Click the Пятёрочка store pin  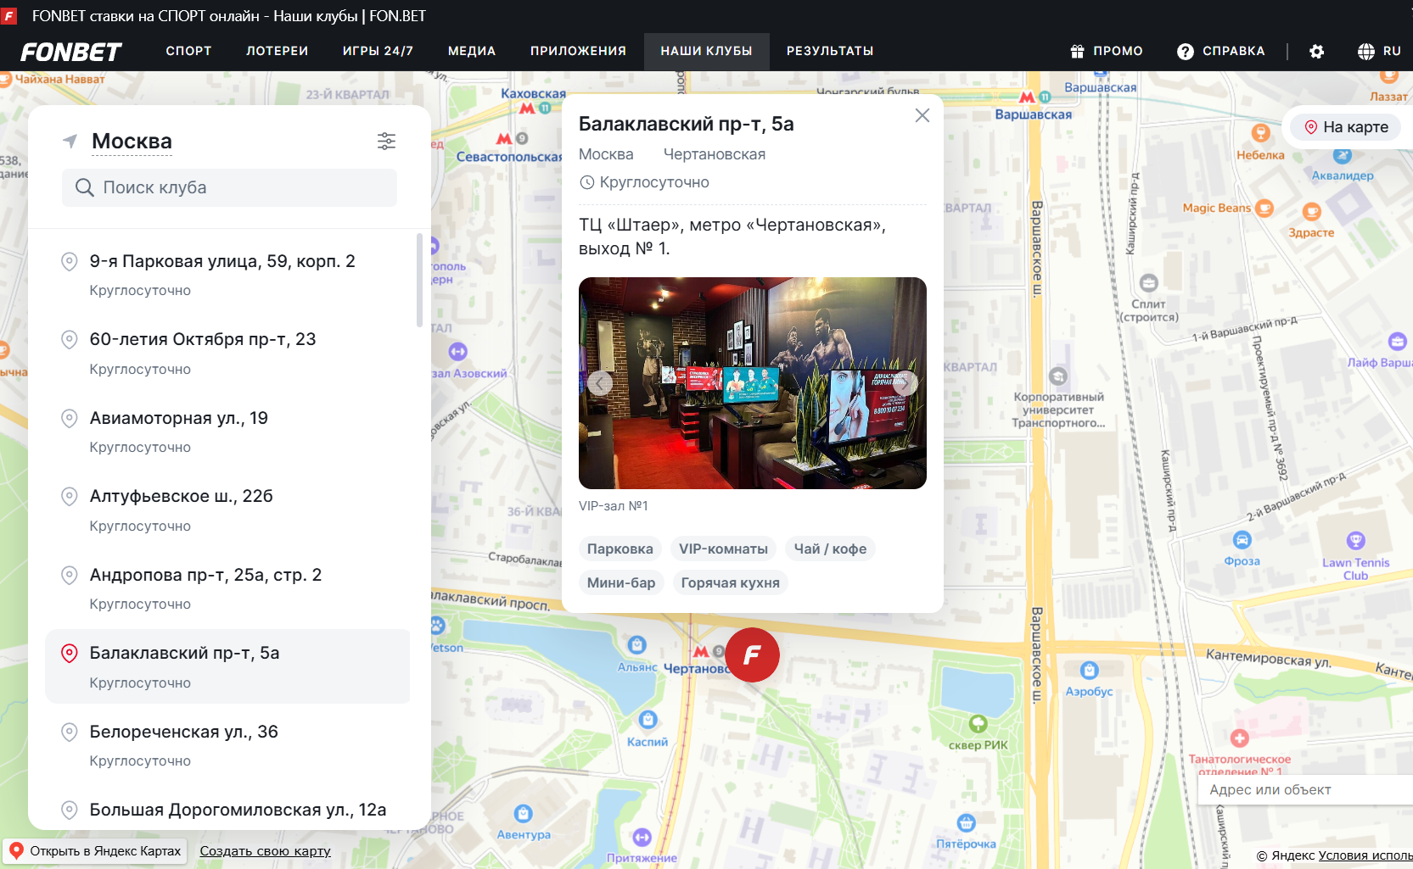[967, 822]
